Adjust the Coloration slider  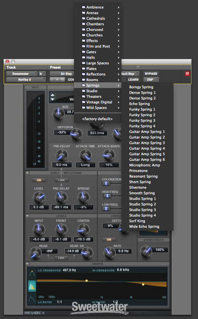click(106, 183)
